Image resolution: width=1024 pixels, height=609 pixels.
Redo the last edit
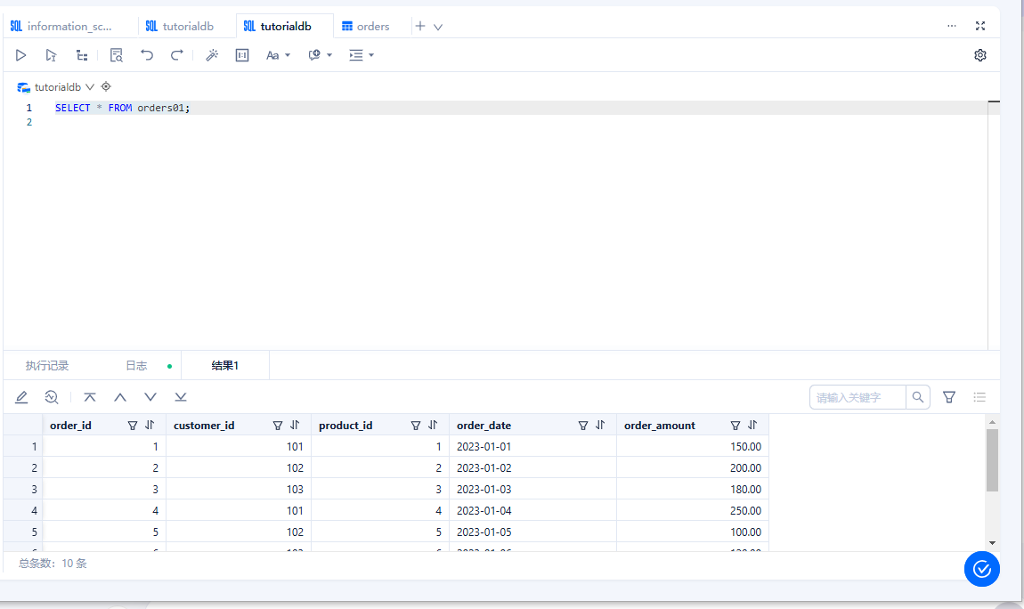click(x=177, y=55)
